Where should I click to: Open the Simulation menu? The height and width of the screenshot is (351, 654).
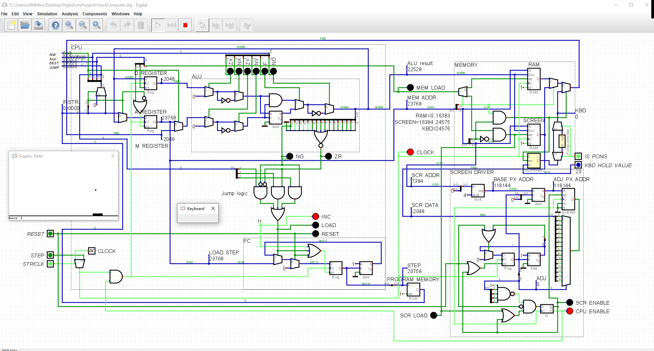[47, 14]
